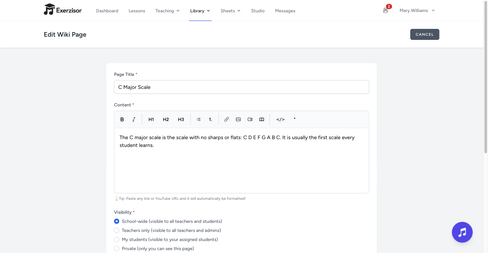Insert code block with </> icon
488x253 pixels.
click(280, 119)
